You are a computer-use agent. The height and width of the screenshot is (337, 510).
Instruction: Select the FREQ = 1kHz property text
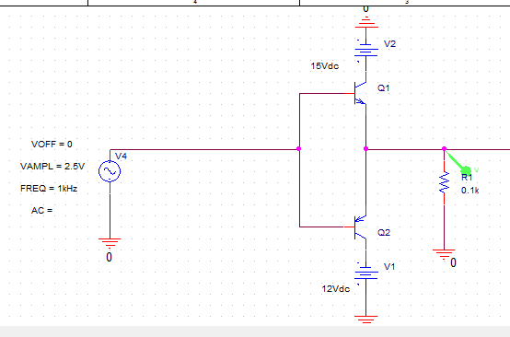(49, 189)
